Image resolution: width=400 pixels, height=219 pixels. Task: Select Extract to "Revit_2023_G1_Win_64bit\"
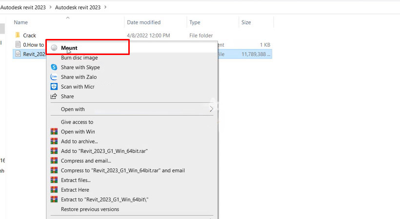tap(104, 200)
